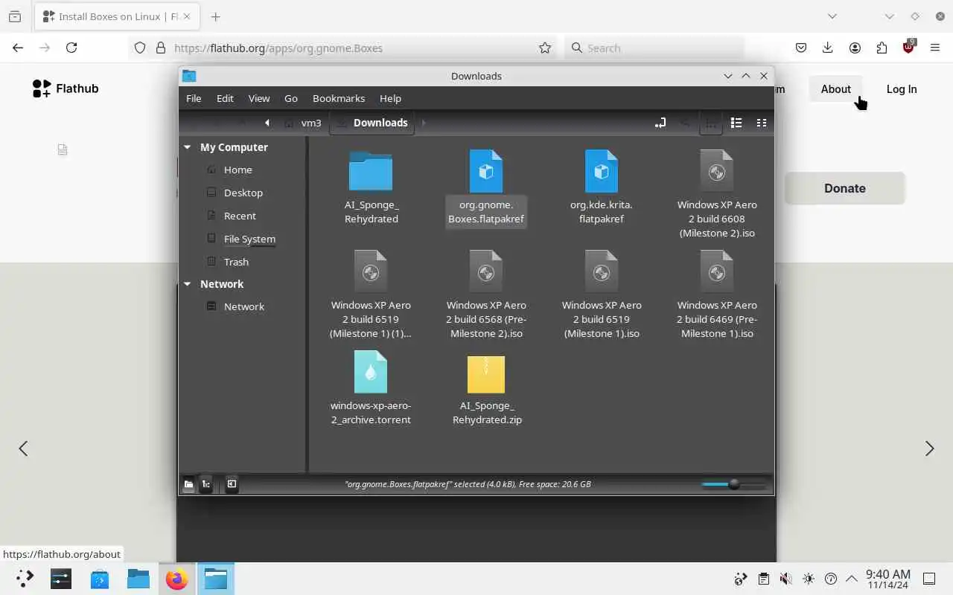Reload the Flathub page

coord(71,48)
